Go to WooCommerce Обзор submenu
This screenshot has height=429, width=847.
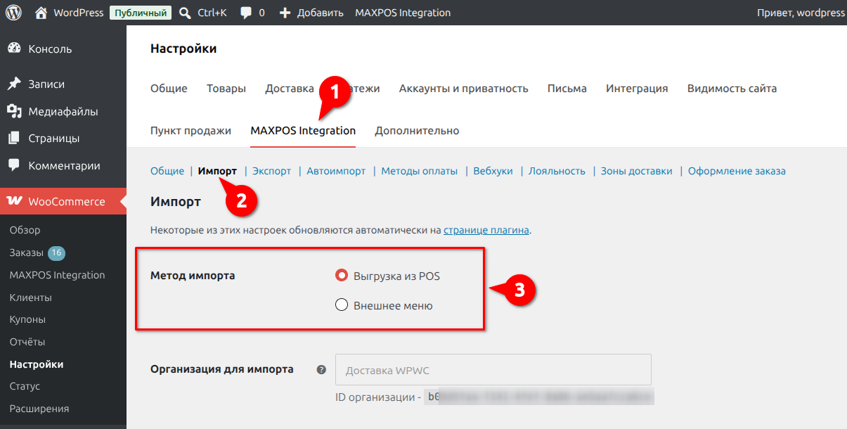point(25,230)
